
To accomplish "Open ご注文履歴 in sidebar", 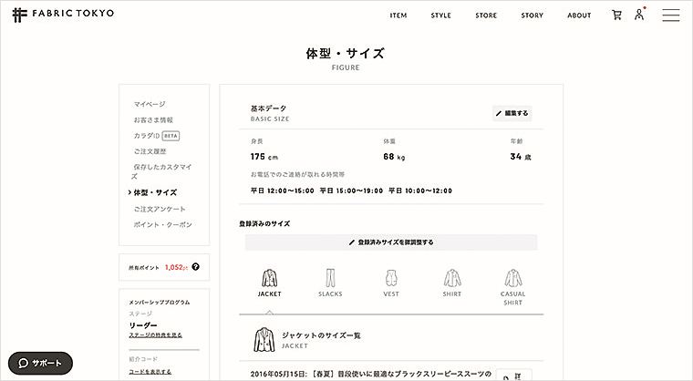I will click(x=150, y=151).
